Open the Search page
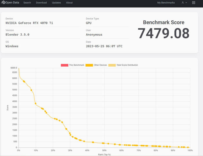 pyautogui.click(x=27, y=3)
